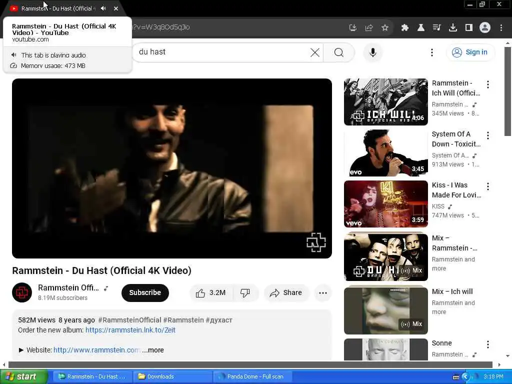Click the vertical page scrollbar thumb
Image resolution: width=512 pixels, height=384 pixels.
(x=507, y=91)
